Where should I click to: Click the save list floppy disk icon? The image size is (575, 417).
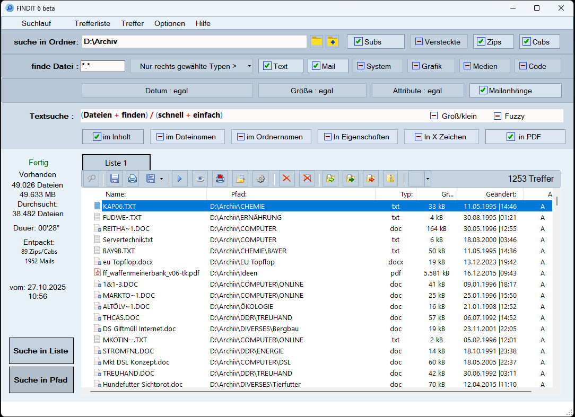point(114,179)
